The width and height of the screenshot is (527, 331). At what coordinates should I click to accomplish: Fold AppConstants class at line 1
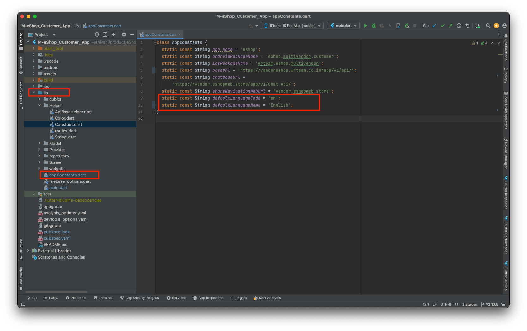[x=155, y=42]
